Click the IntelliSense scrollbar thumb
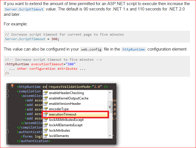This screenshot has width=196, height=148. (x=110, y=107)
